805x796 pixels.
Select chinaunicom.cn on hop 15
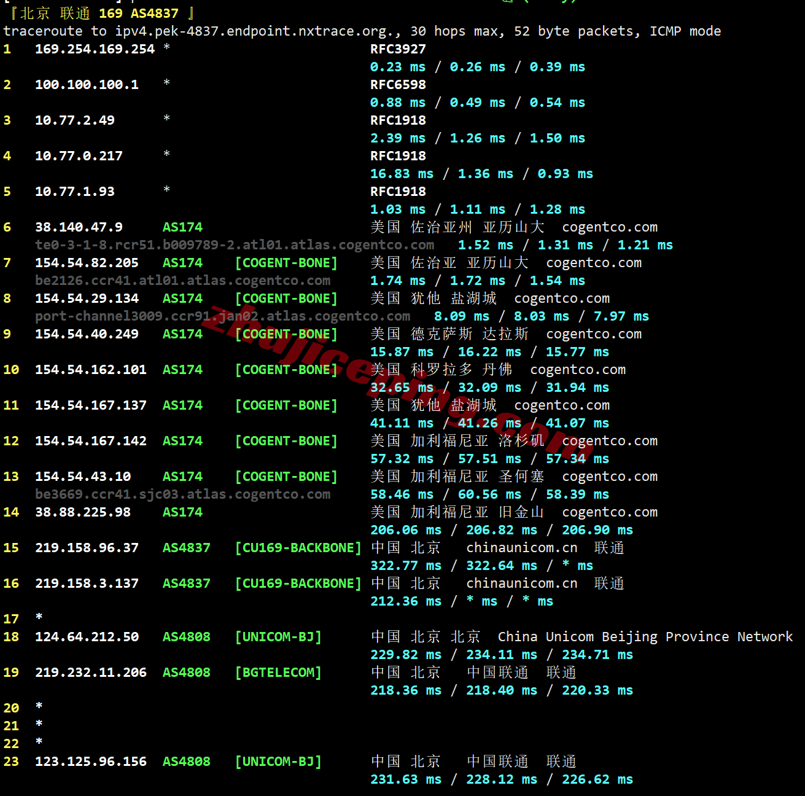point(522,548)
